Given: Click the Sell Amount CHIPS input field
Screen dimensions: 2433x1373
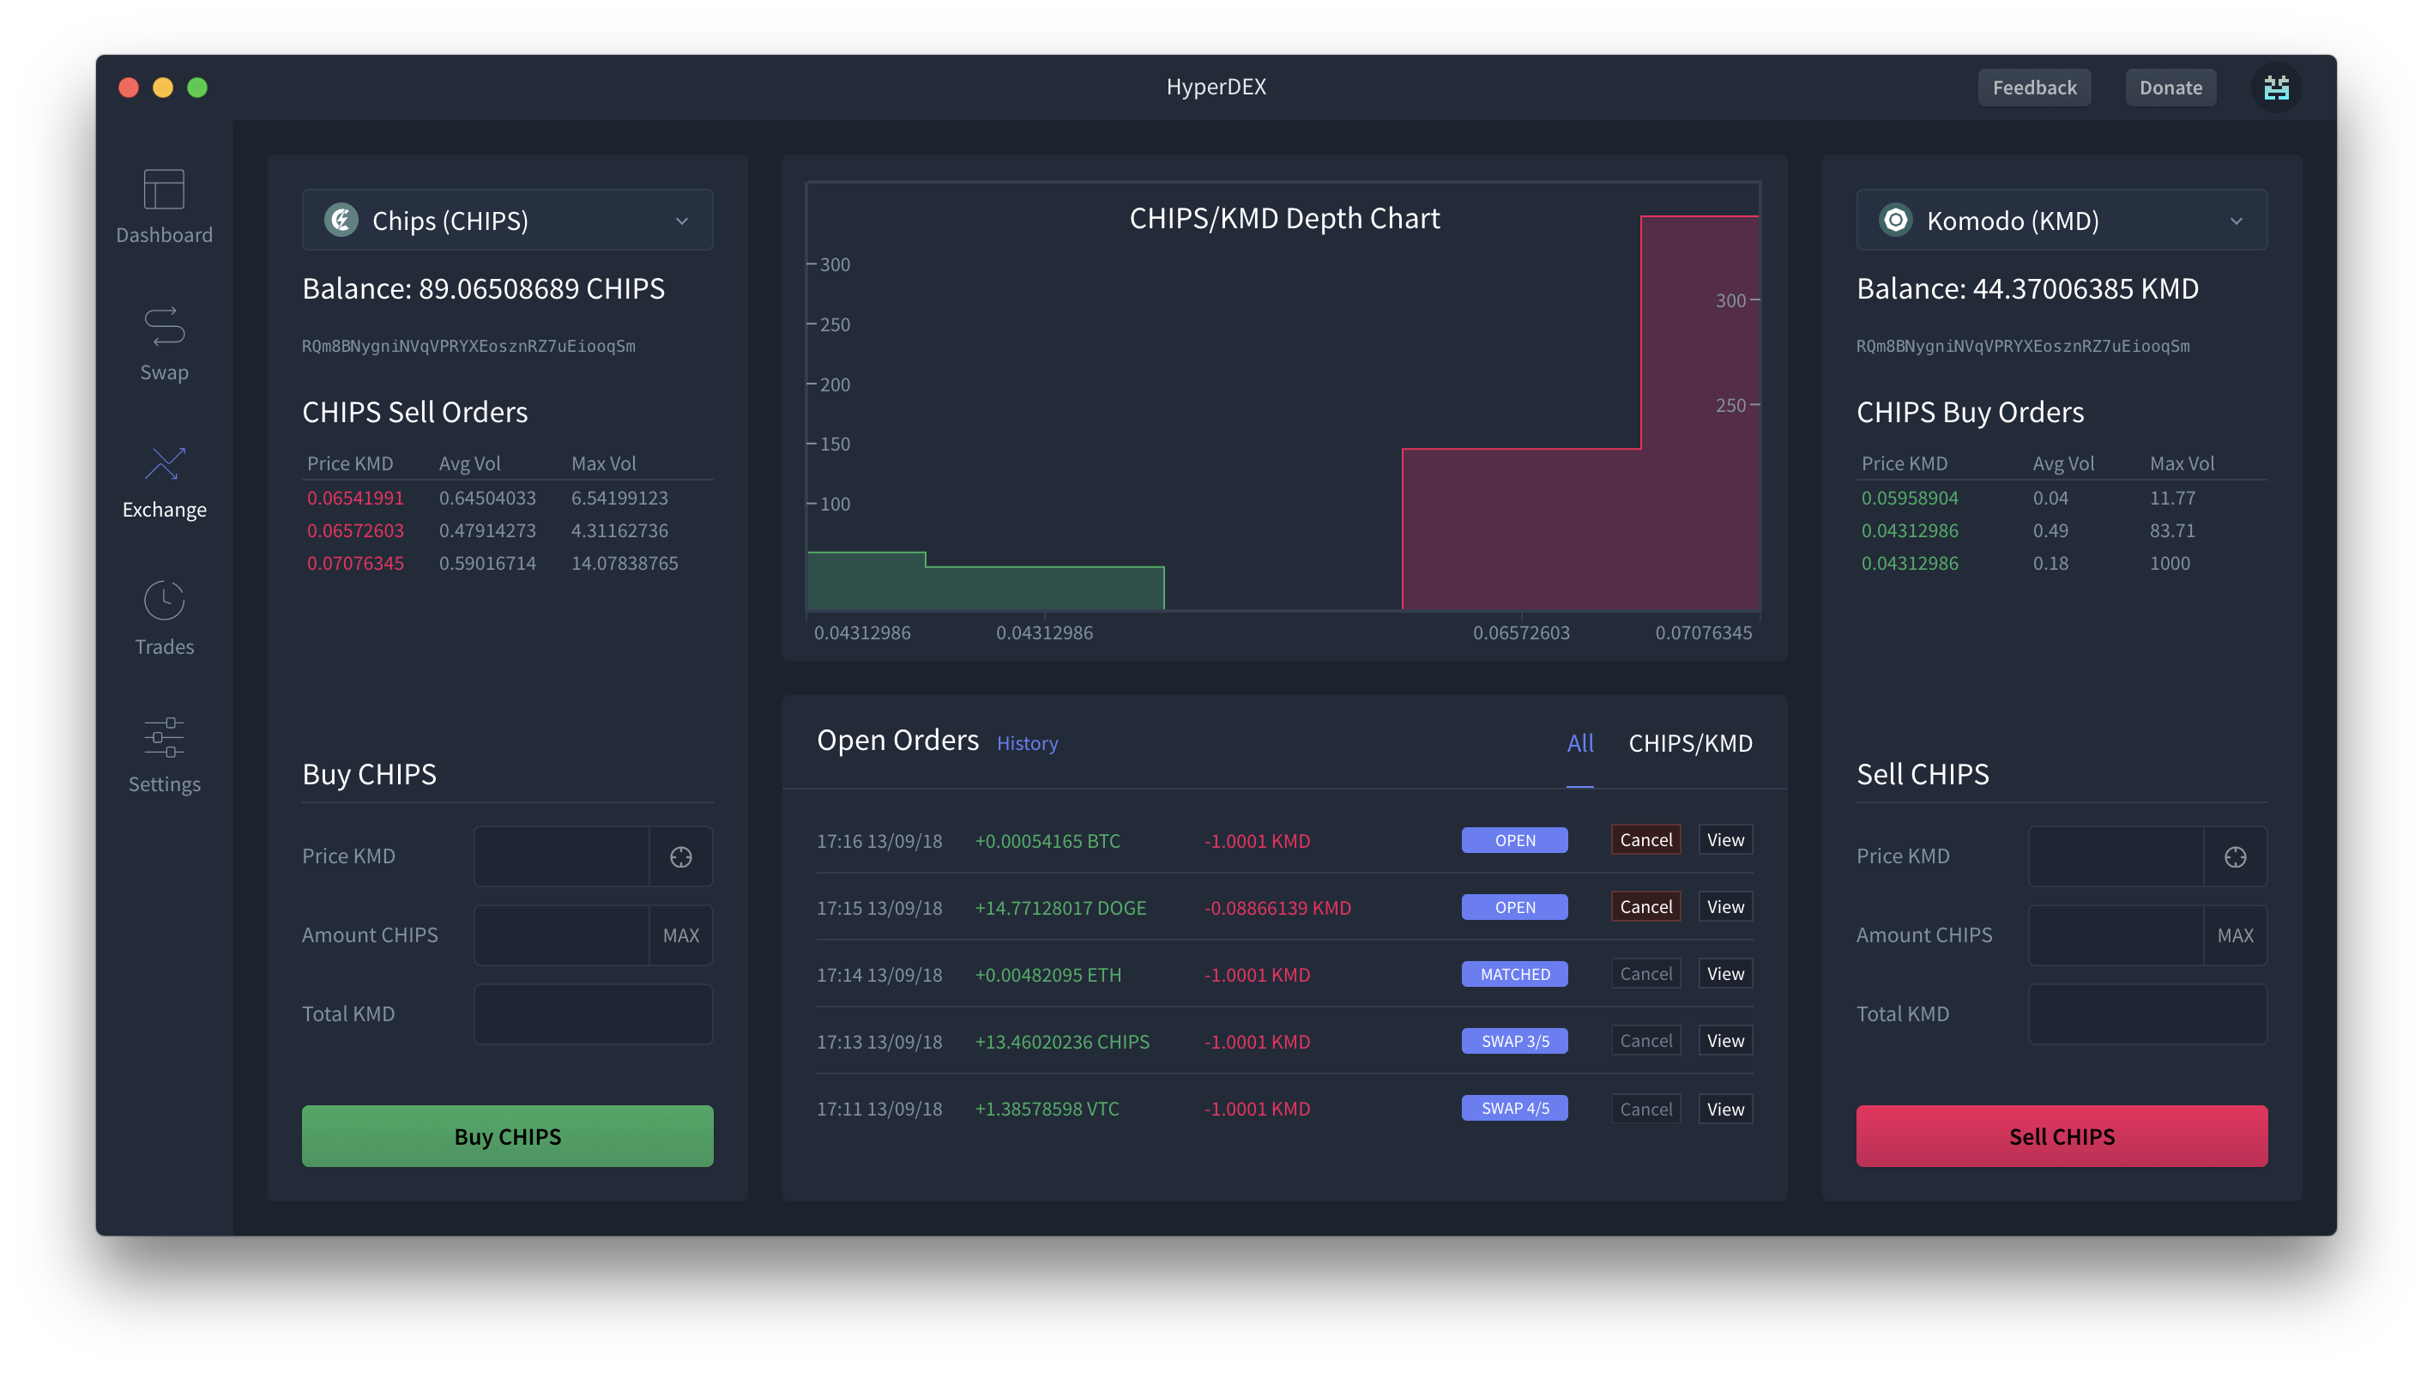Looking at the screenshot, I should point(2115,935).
